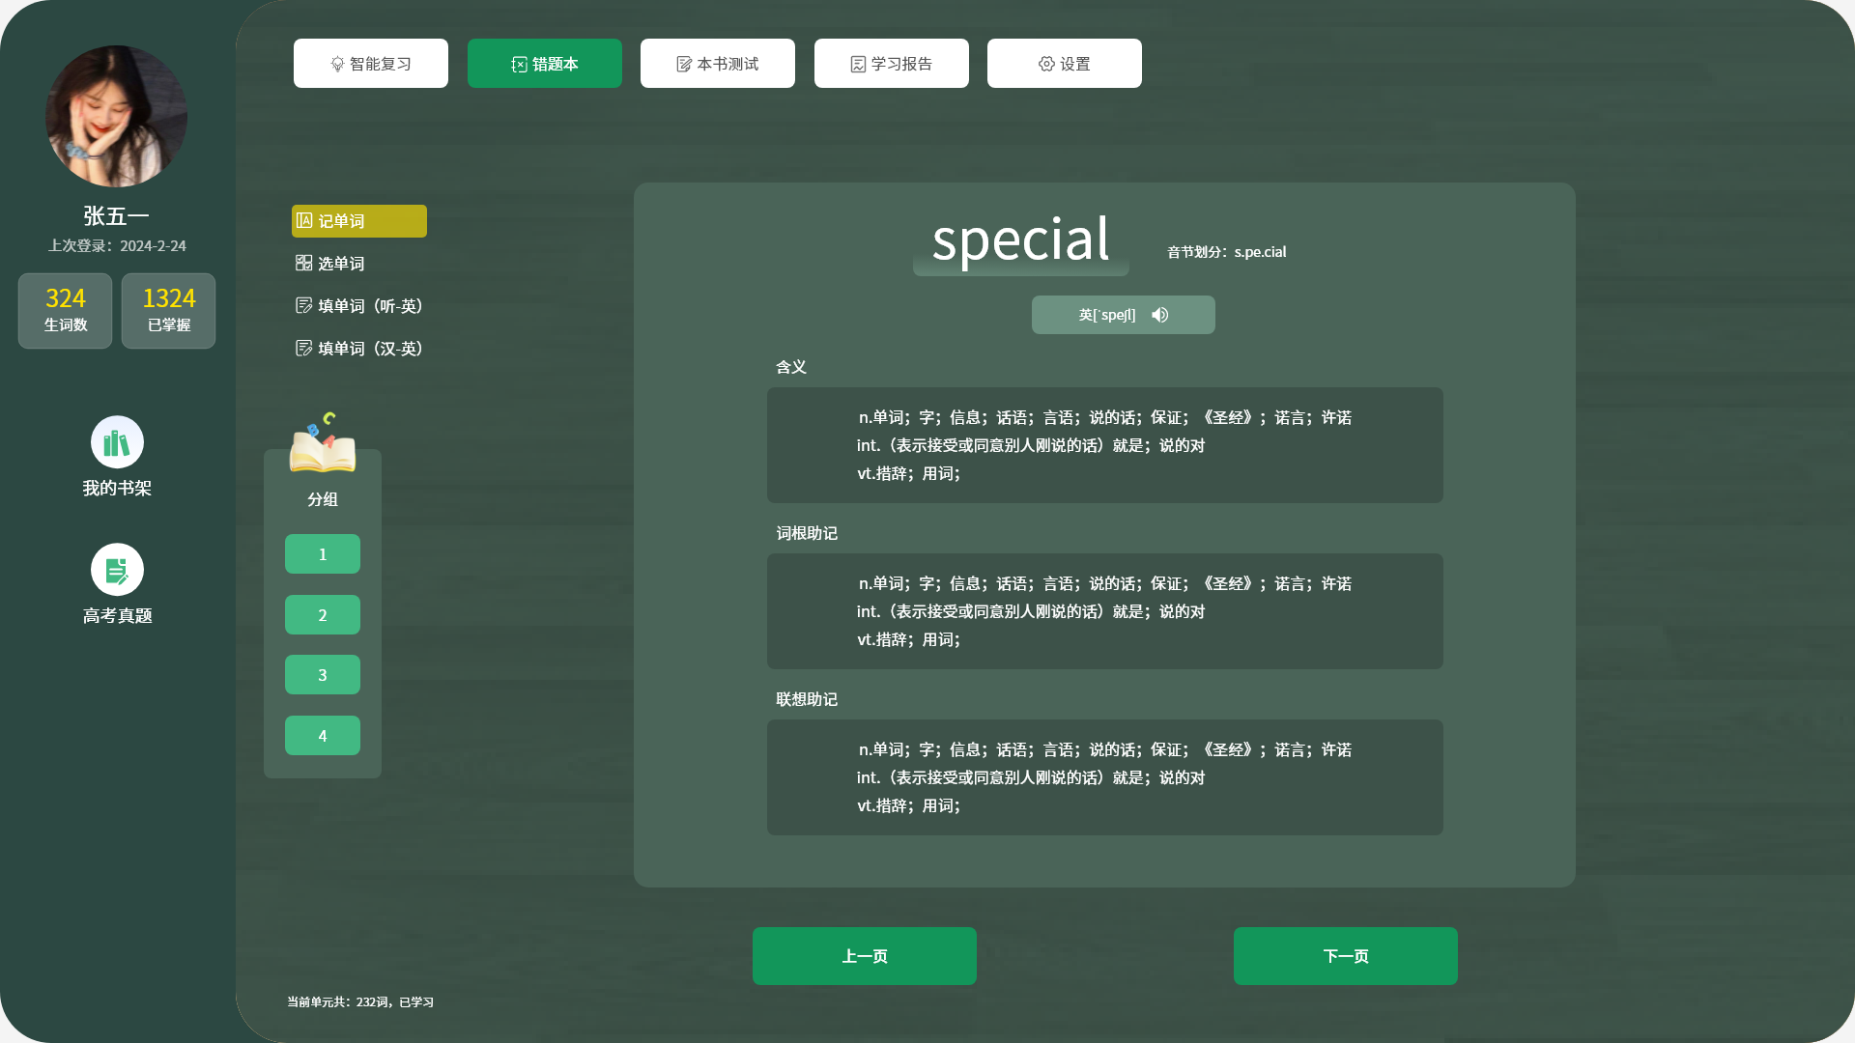Select group 4 button
Viewport: 1855px width, 1043px height.
[323, 736]
